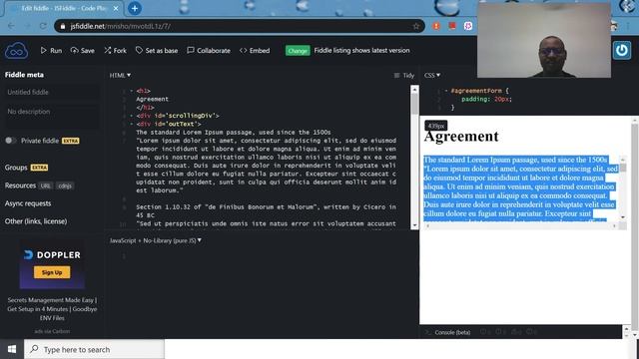The width and height of the screenshot is (639, 359).
Task: Collapse the scrollingDiv fold arrow in HTML
Action: (x=131, y=116)
